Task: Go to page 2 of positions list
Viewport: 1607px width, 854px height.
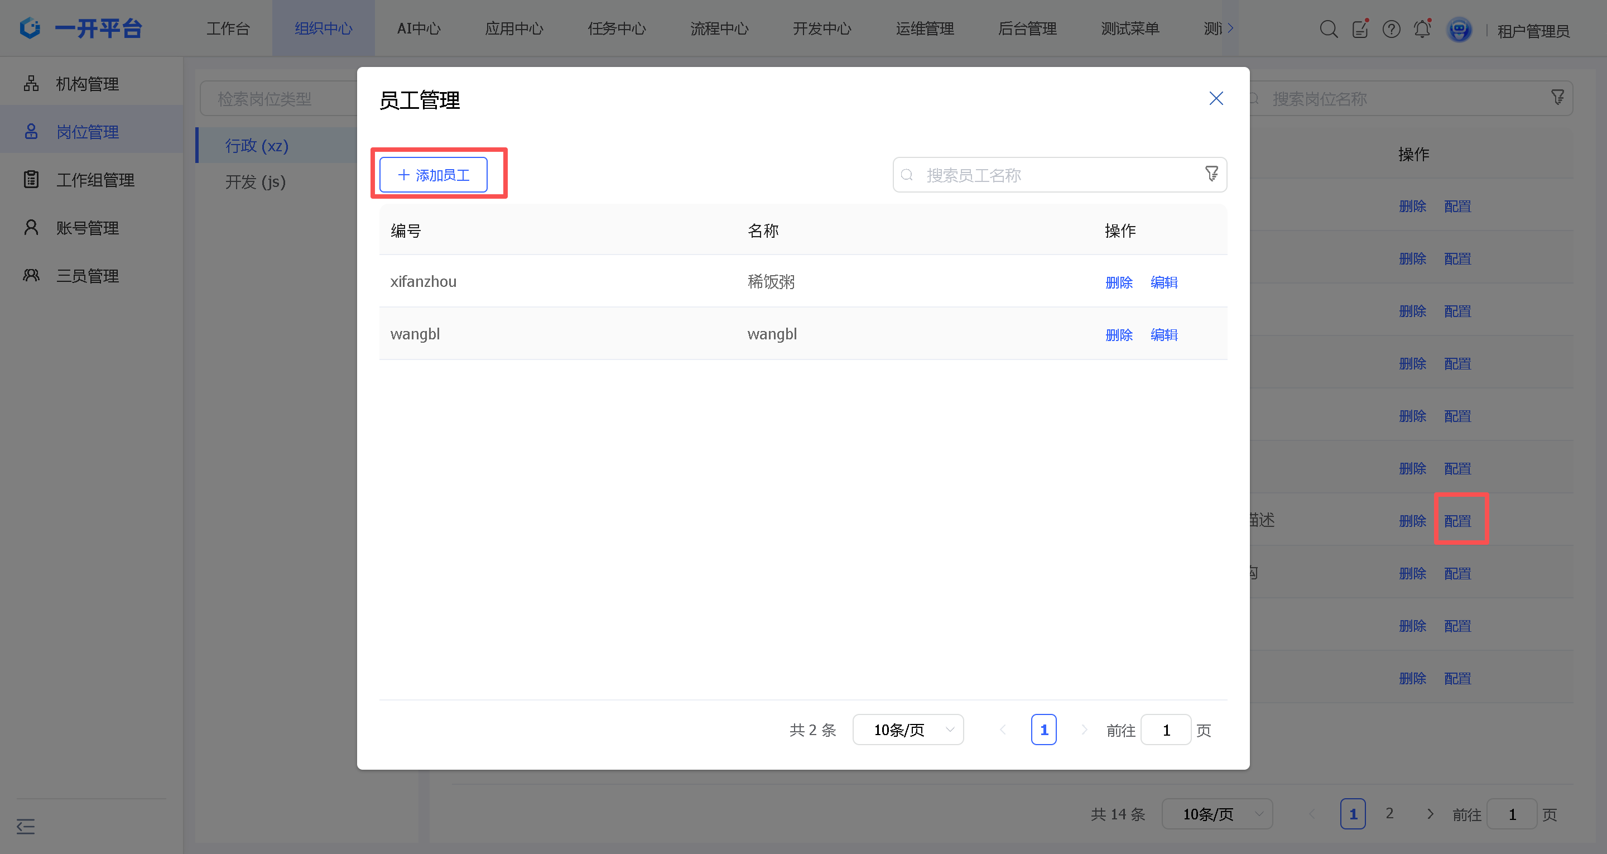Action: (x=1389, y=813)
